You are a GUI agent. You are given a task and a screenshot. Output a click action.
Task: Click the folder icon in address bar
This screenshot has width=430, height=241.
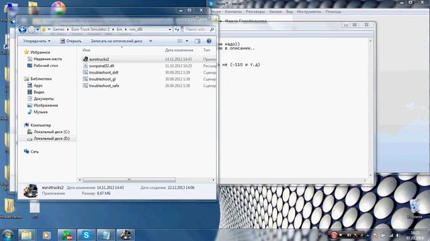[x=43, y=29]
